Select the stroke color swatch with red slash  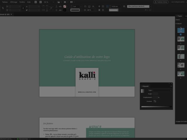[x=65, y=6]
